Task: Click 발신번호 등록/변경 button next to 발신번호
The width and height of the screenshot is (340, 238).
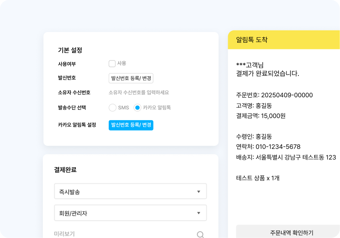Action: click(x=131, y=78)
